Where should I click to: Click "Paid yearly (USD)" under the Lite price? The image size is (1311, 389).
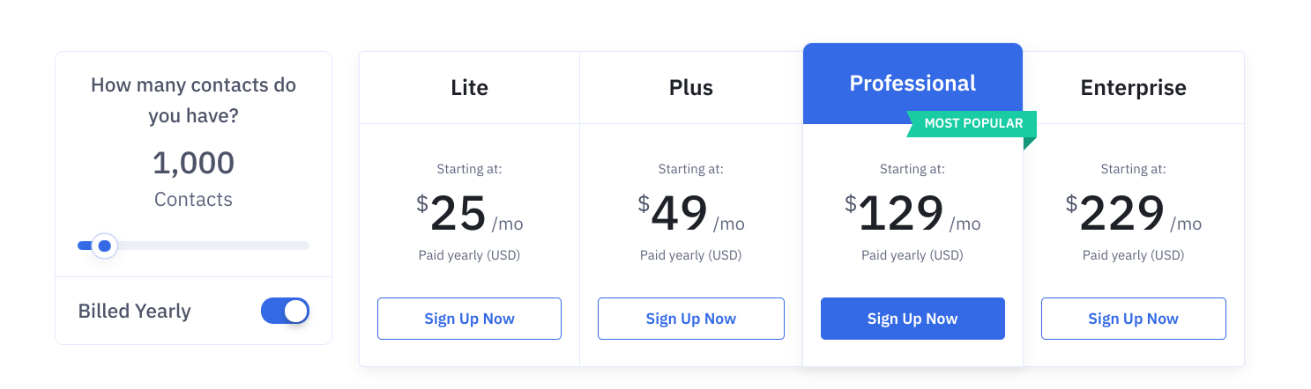(469, 256)
